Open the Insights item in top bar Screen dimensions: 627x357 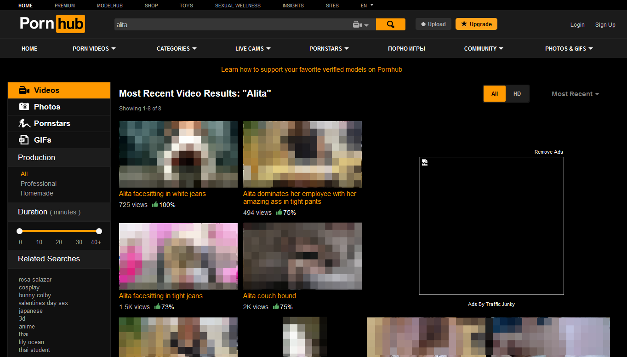coord(293,6)
